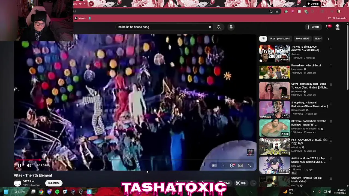Open 'Owl City - Fireflies' title link
The width and height of the screenshot is (349, 196).
(x=306, y=180)
